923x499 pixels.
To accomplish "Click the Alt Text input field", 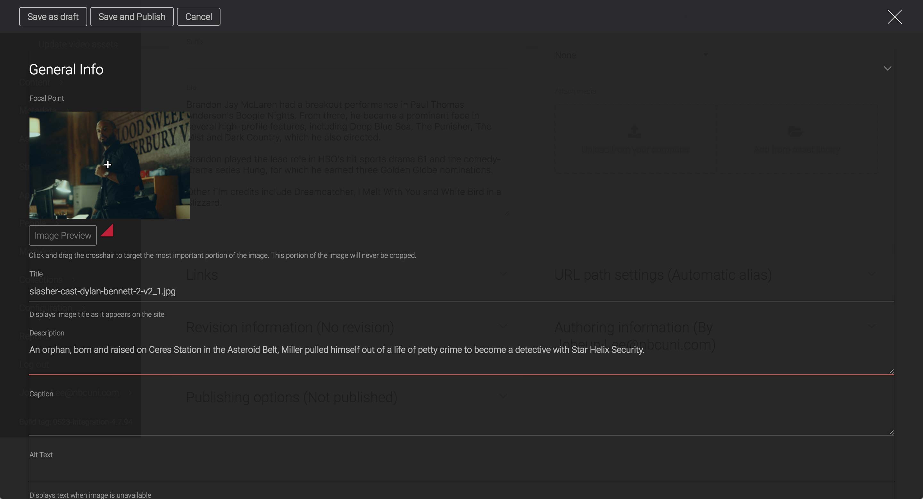I will point(461,472).
